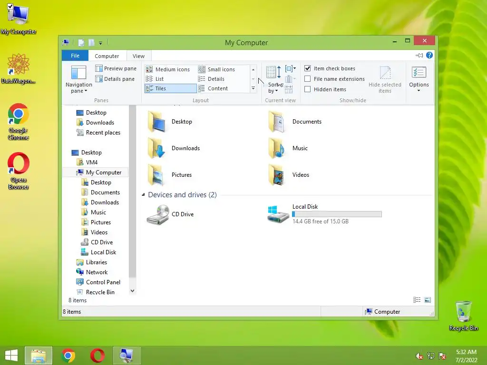Open Customize Quick Access Toolbar dropdown

101,43
